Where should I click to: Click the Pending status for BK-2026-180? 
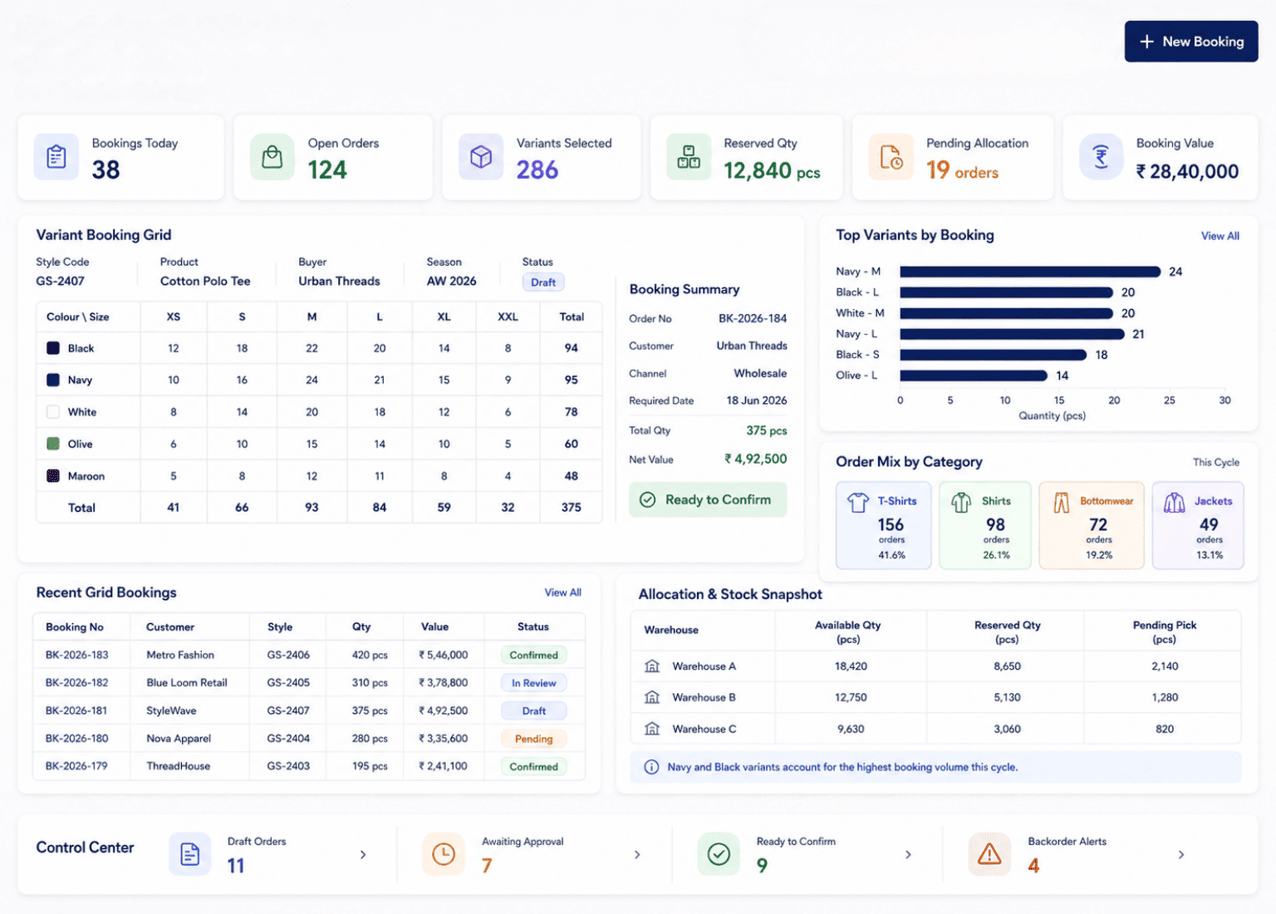tap(533, 739)
